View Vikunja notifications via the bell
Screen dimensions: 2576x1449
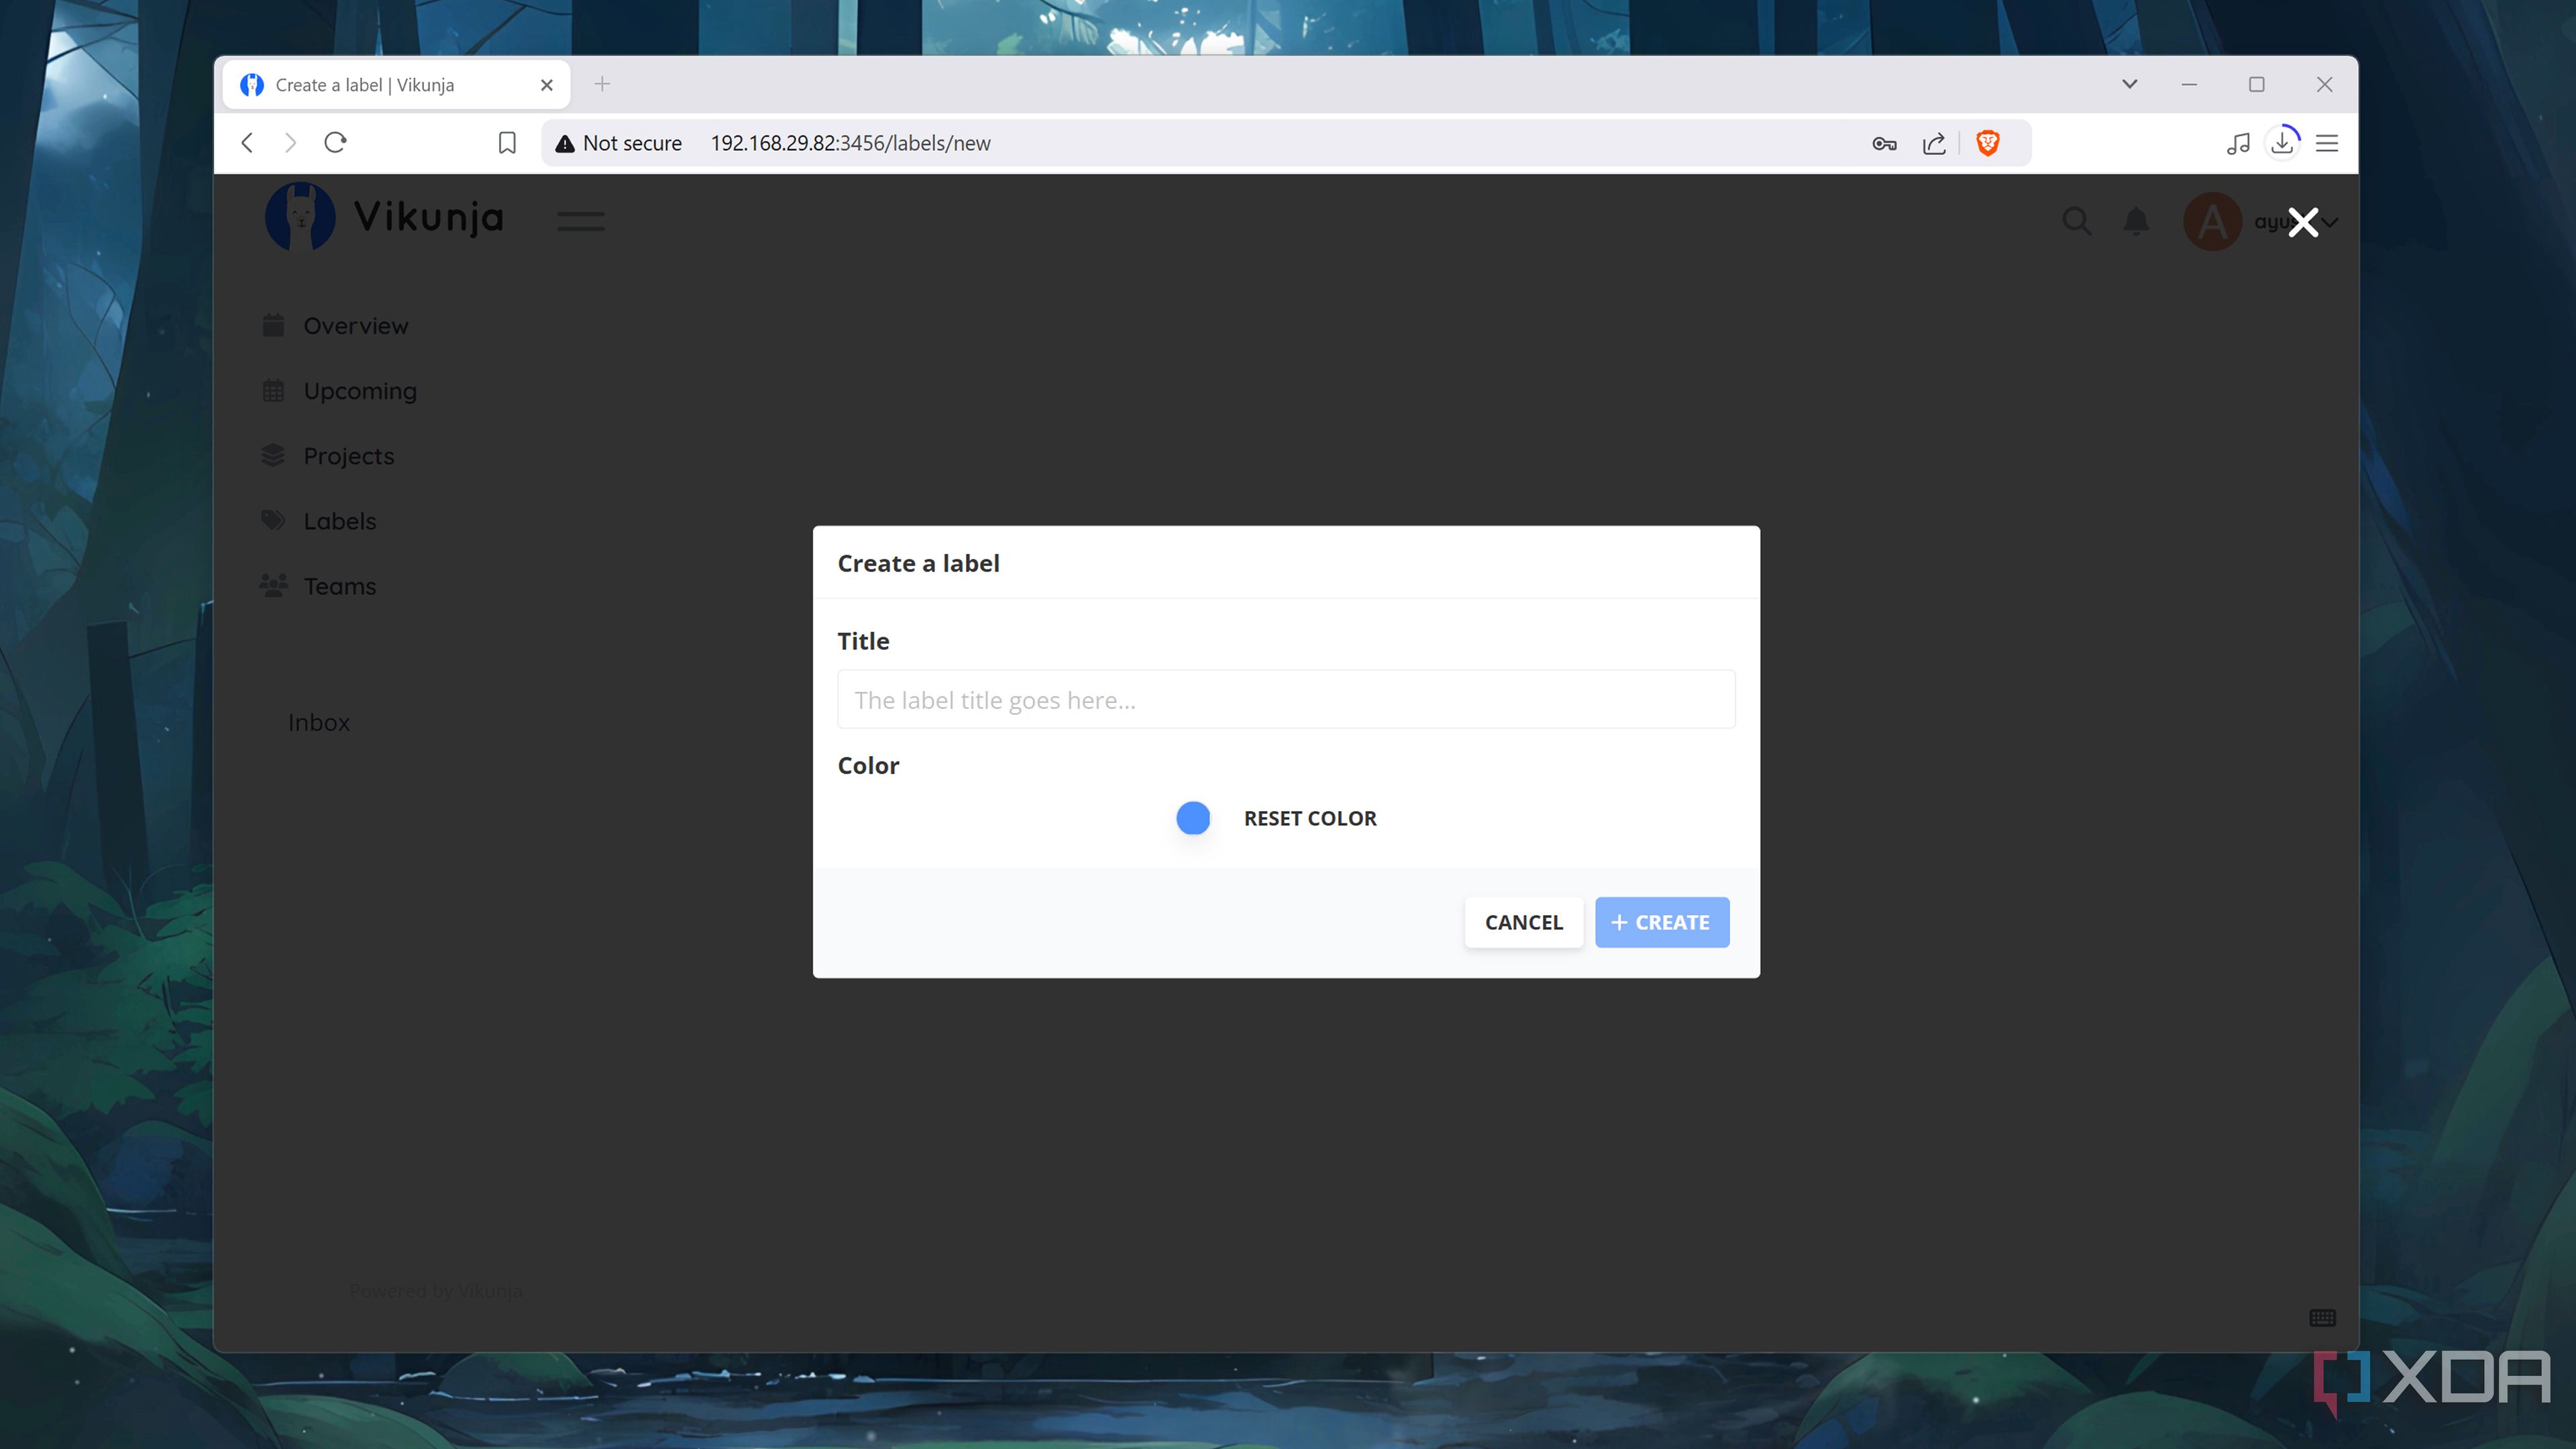tap(2136, 222)
